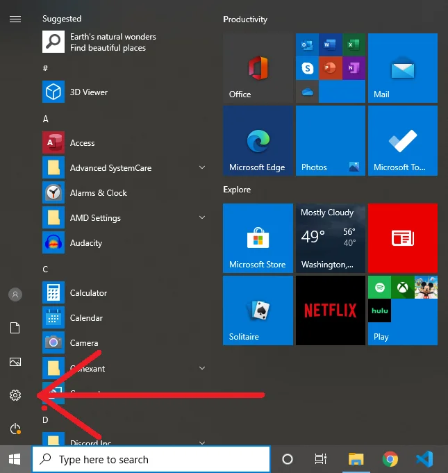Image resolution: width=448 pixels, height=473 pixels.
Task: Open Access from the app list
Action: click(124, 142)
